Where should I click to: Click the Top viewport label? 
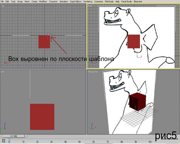tap(3, 5)
